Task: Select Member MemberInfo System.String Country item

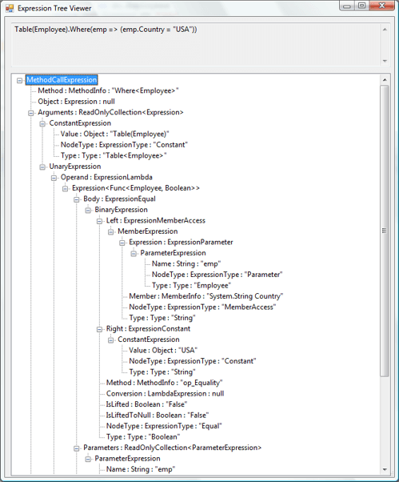Action: tap(206, 296)
